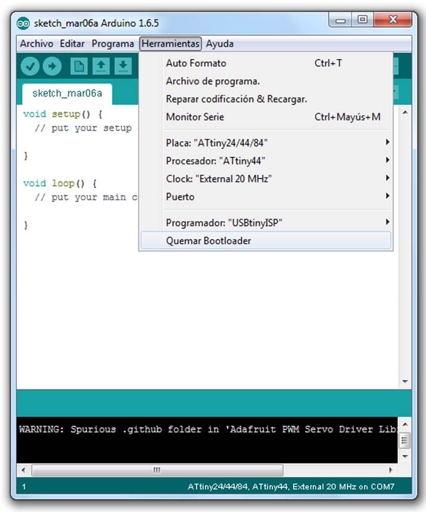Image resolution: width=426 pixels, height=512 pixels.
Task: Click the console vertical scrollbar thumb
Action: (x=405, y=441)
